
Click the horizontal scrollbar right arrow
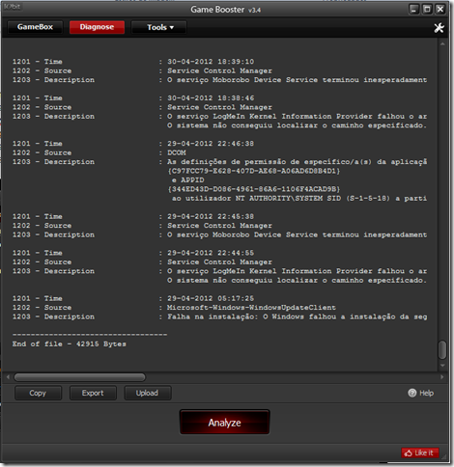[x=441, y=377]
